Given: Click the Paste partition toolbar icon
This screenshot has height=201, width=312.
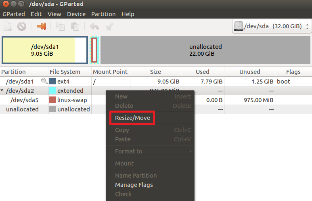Looking at the screenshot, I should coord(75,27).
